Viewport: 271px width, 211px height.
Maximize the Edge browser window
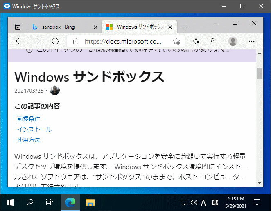[235, 23]
